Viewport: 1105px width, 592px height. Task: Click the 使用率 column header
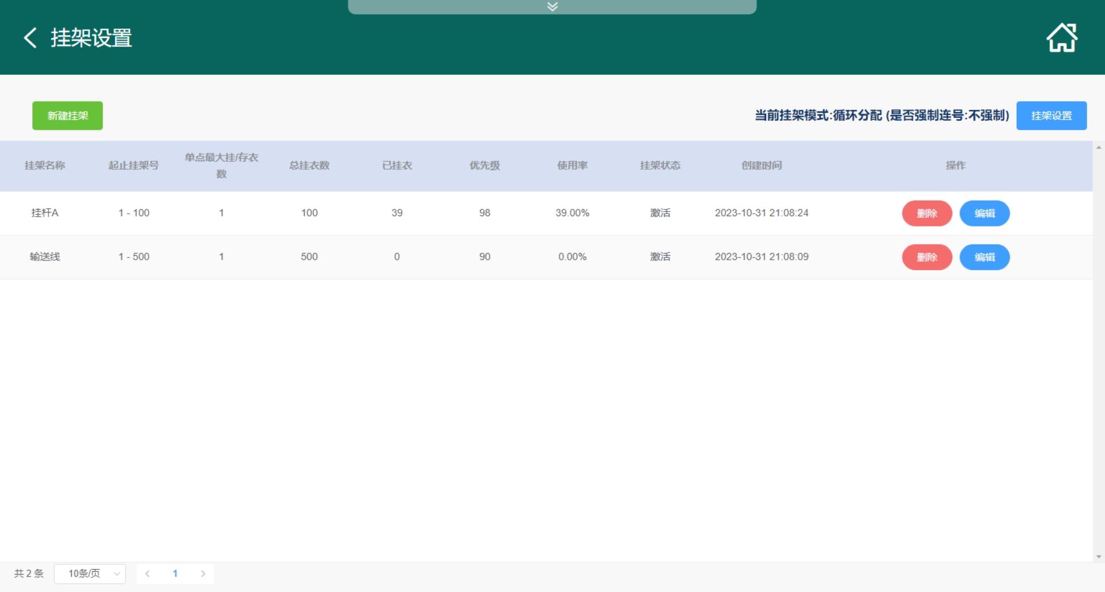pos(572,166)
